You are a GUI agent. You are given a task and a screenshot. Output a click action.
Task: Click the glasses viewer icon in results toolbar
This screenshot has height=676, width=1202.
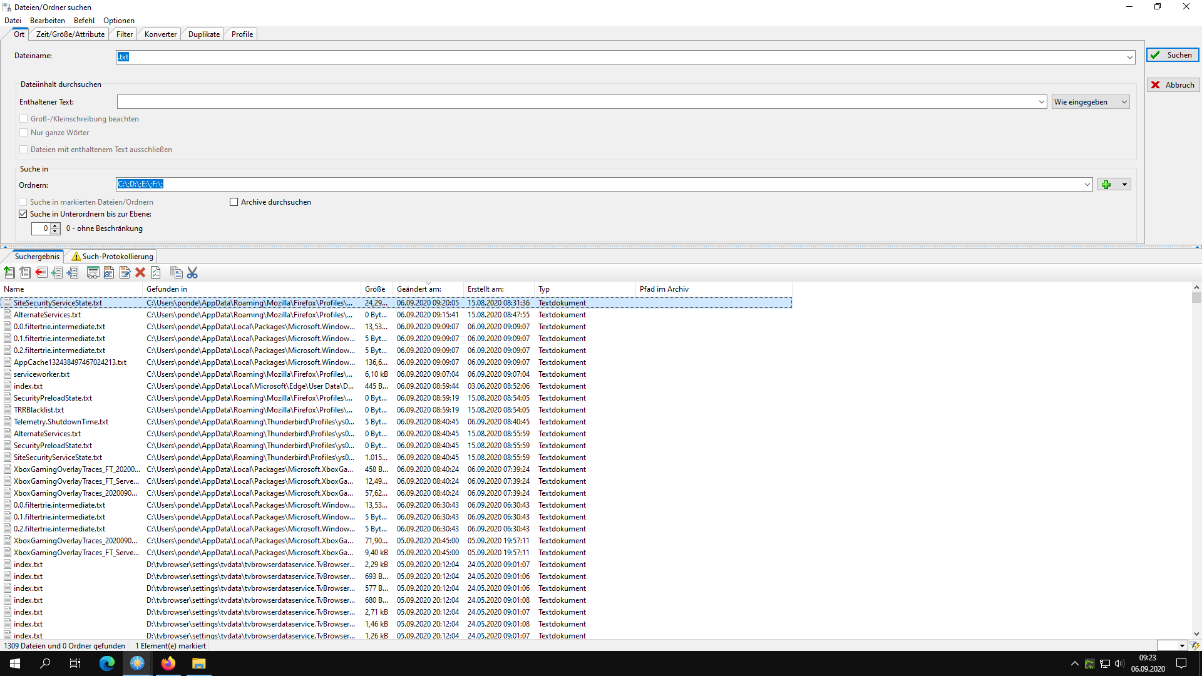[93, 272]
